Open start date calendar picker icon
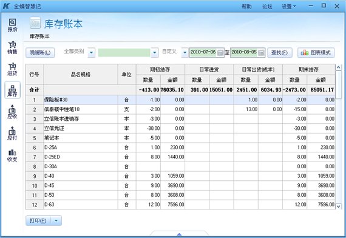Image resolution: width=346 pixels, height=238 pixels. point(220,53)
